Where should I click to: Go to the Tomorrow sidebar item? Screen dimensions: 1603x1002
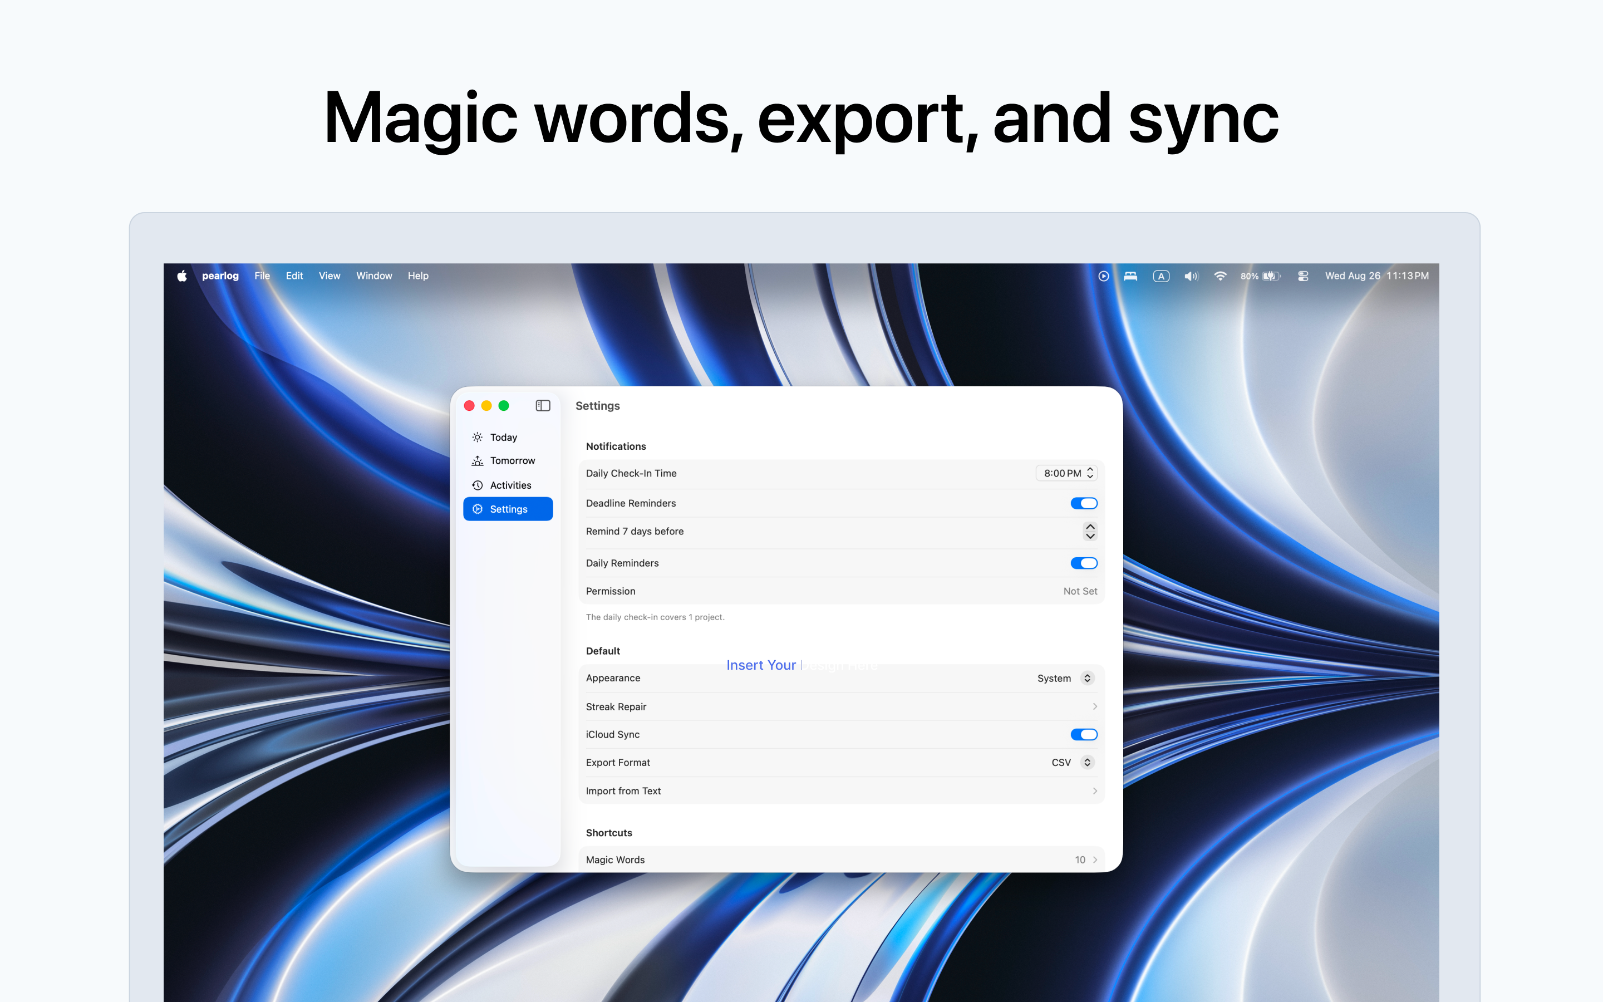click(508, 460)
